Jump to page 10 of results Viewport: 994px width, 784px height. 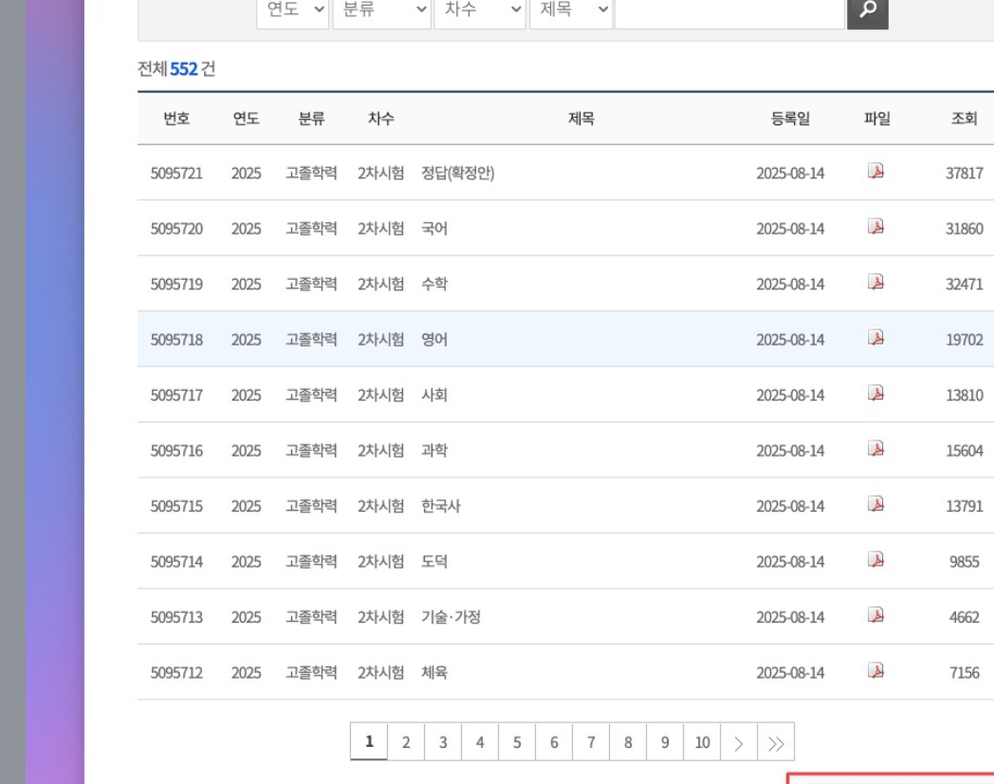(x=702, y=742)
